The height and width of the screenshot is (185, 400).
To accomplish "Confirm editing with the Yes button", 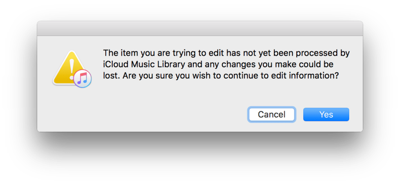I will point(326,114).
